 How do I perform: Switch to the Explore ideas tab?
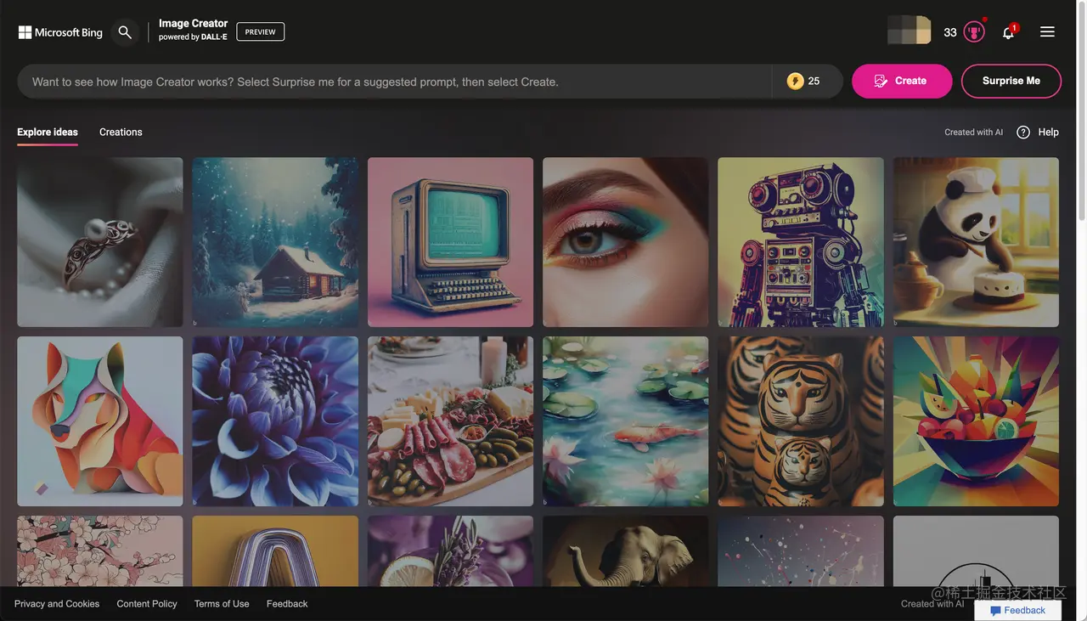click(x=48, y=133)
